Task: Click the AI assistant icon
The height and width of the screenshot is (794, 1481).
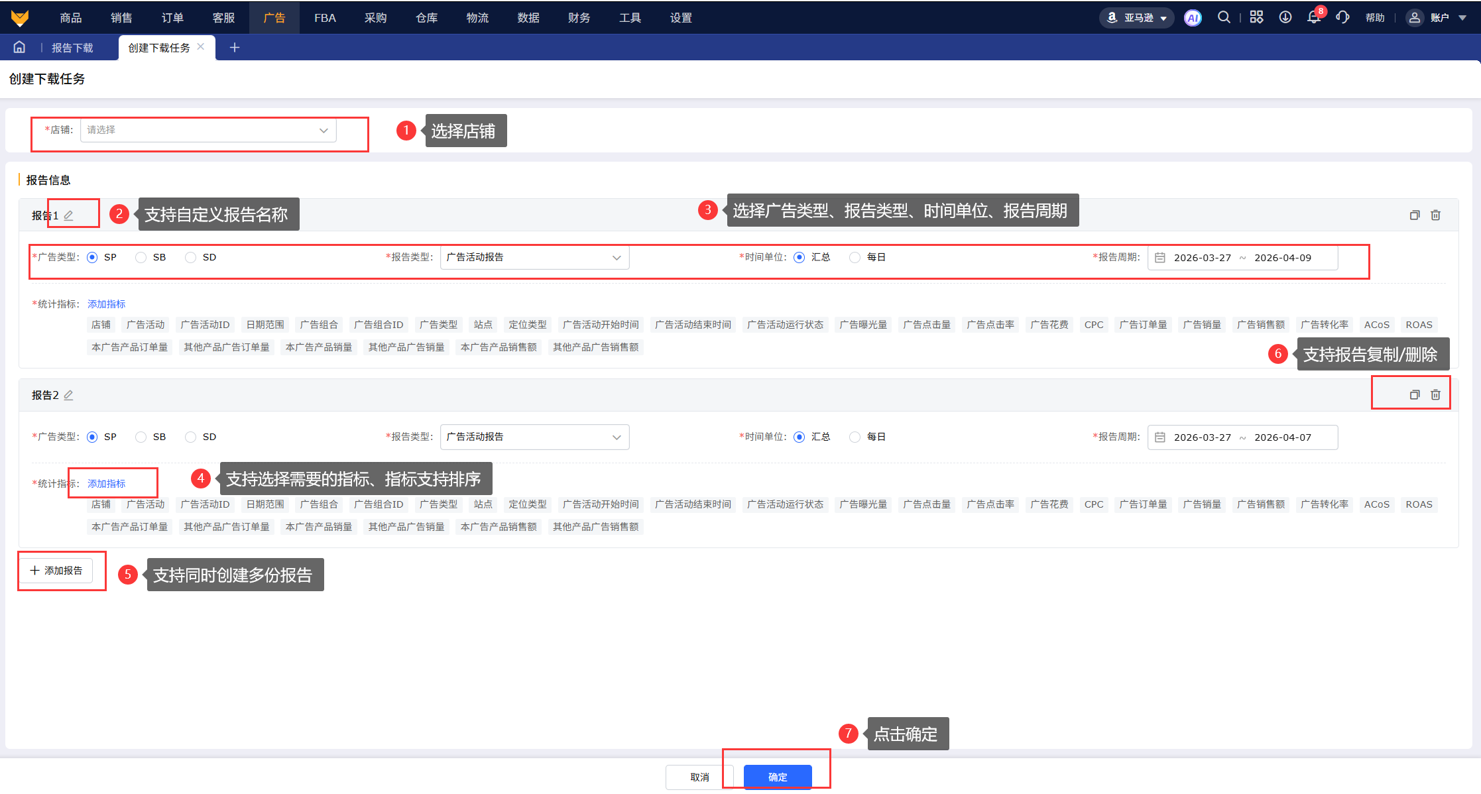Action: click(x=1193, y=18)
